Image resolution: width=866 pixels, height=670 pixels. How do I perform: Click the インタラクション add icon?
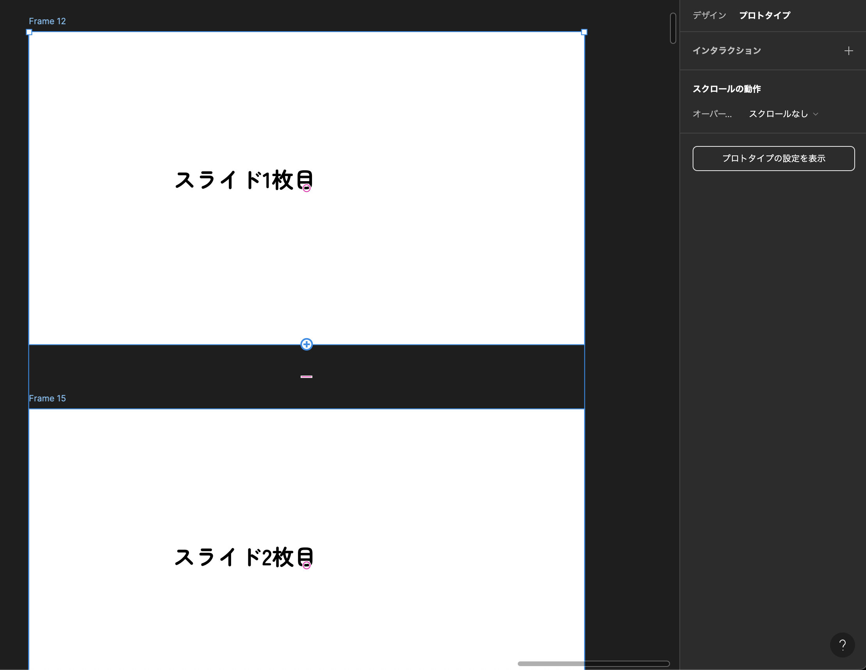coord(849,50)
